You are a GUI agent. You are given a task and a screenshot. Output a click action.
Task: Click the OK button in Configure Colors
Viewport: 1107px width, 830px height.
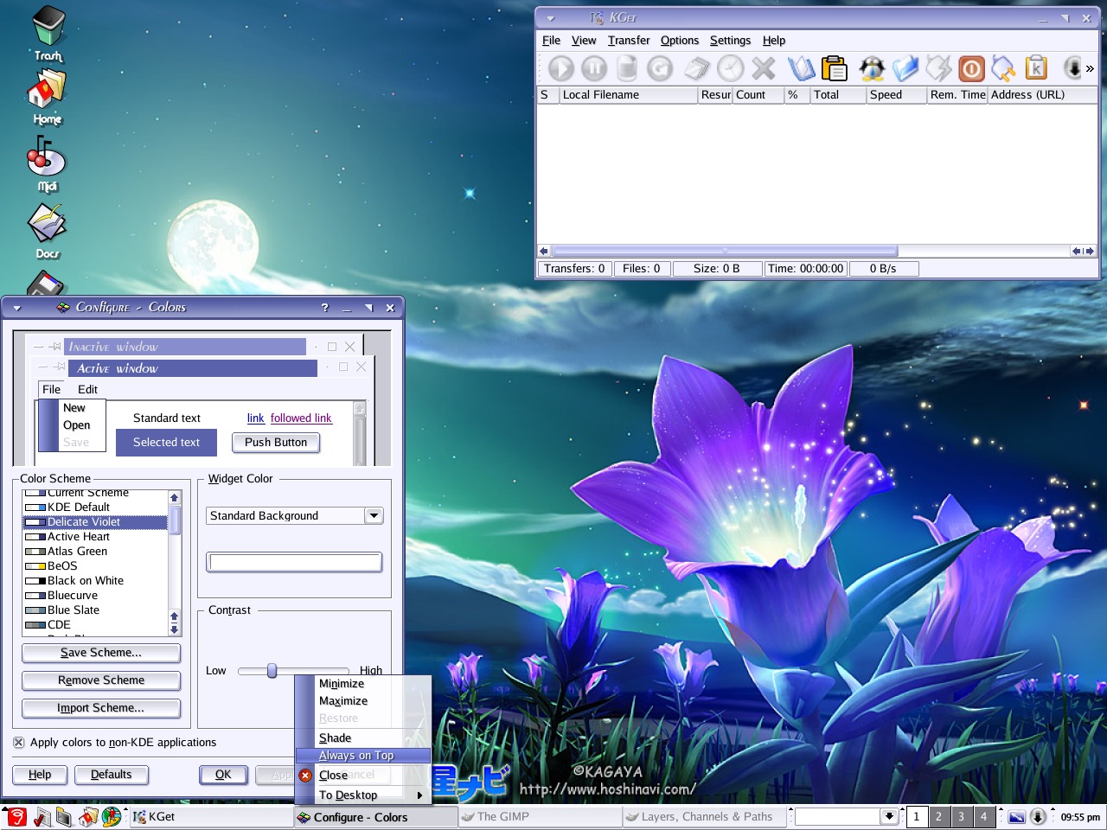click(x=223, y=775)
